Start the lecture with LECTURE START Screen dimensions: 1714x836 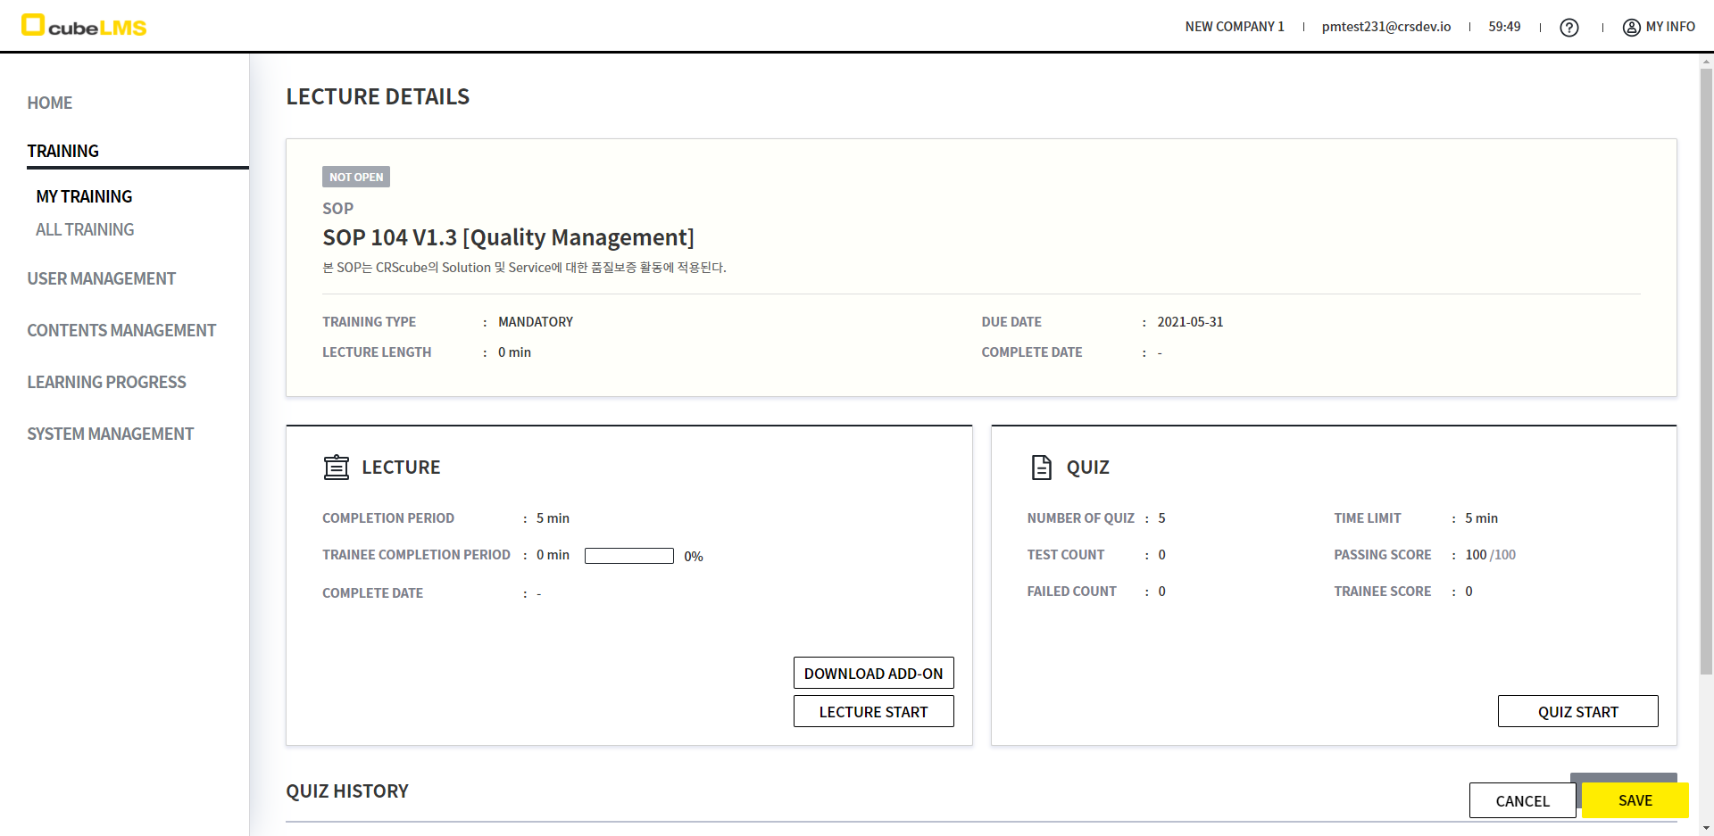point(873,711)
